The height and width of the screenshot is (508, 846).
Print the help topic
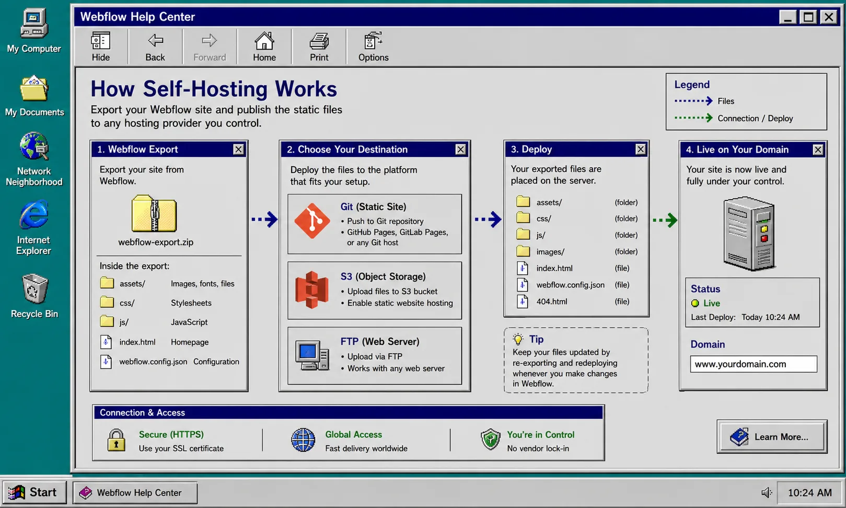[319, 47]
